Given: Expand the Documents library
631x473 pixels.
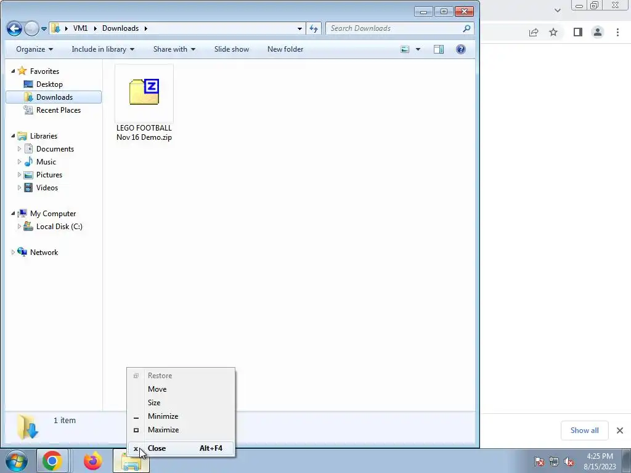Looking at the screenshot, I should click(x=19, y=149).
